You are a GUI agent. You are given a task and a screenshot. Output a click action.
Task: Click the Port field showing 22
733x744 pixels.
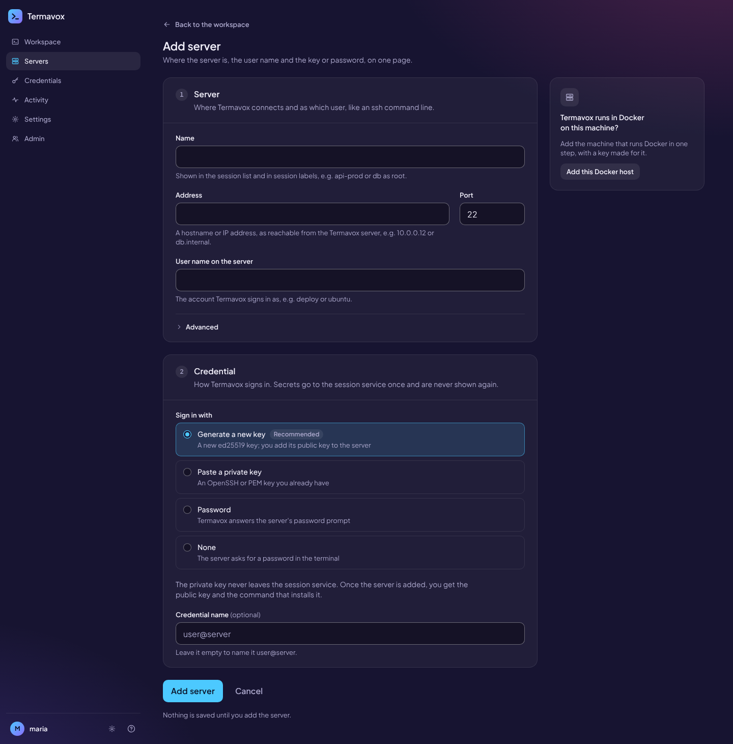[492, 214]
